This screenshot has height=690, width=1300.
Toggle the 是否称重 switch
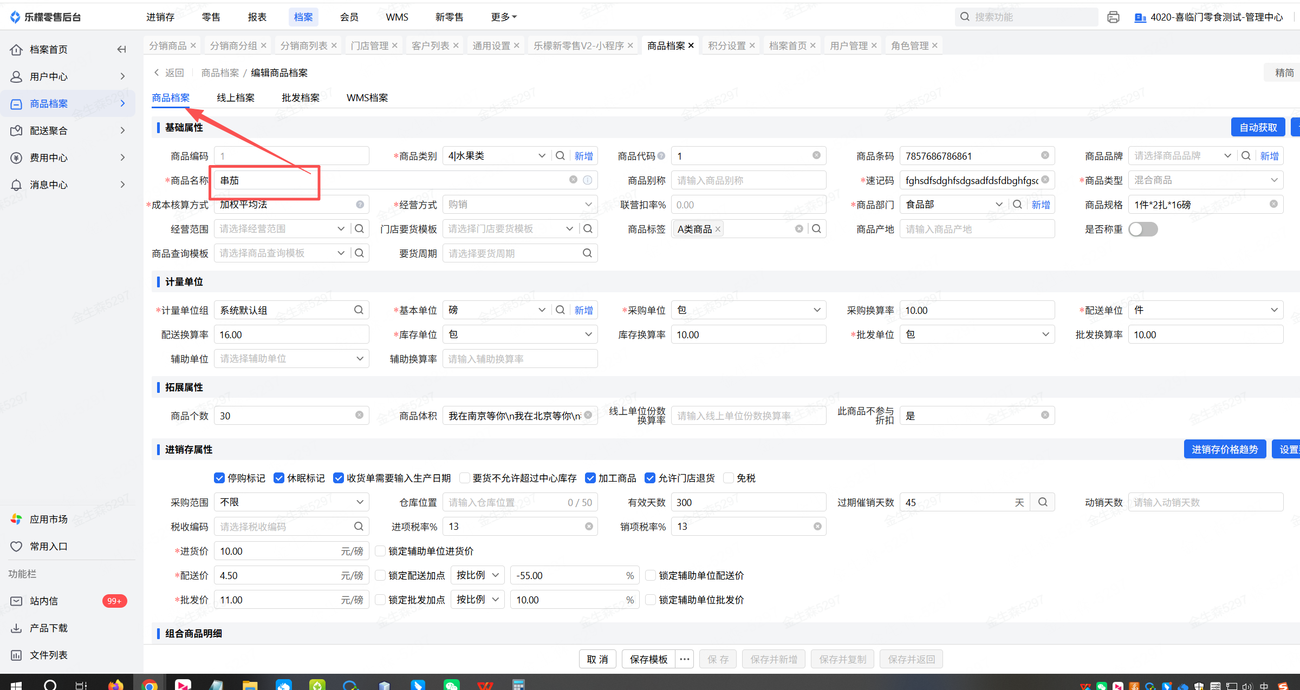pos(1143,229)
